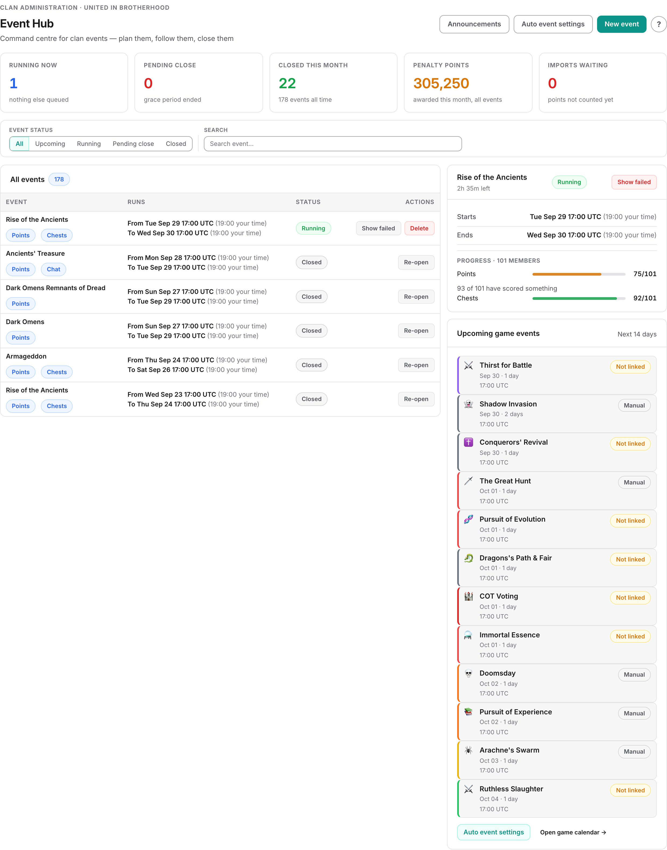The height and width of the screenshot is (850, 667).
Task: Click the Search event input field
Action: tap(333, 144)
